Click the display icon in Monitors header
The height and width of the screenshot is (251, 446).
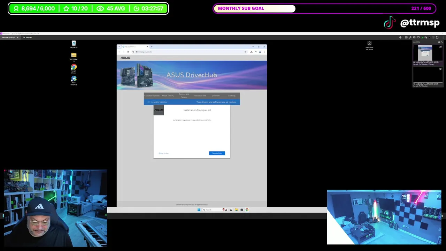tap(439, 42)
